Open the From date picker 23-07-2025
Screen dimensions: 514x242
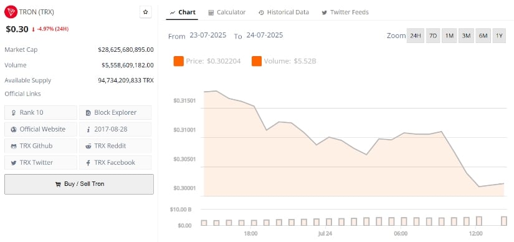[208, 35]
